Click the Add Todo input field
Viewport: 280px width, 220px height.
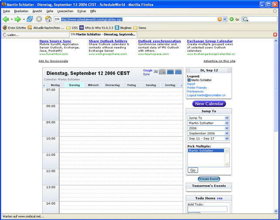(x=207, y=209)
